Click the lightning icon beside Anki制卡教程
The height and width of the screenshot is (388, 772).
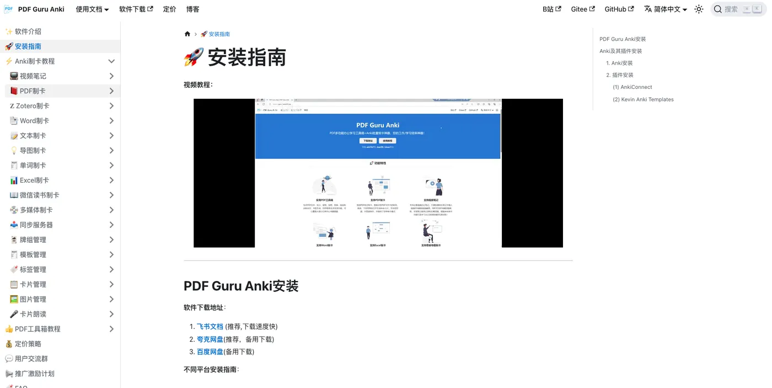click(9, 61)
